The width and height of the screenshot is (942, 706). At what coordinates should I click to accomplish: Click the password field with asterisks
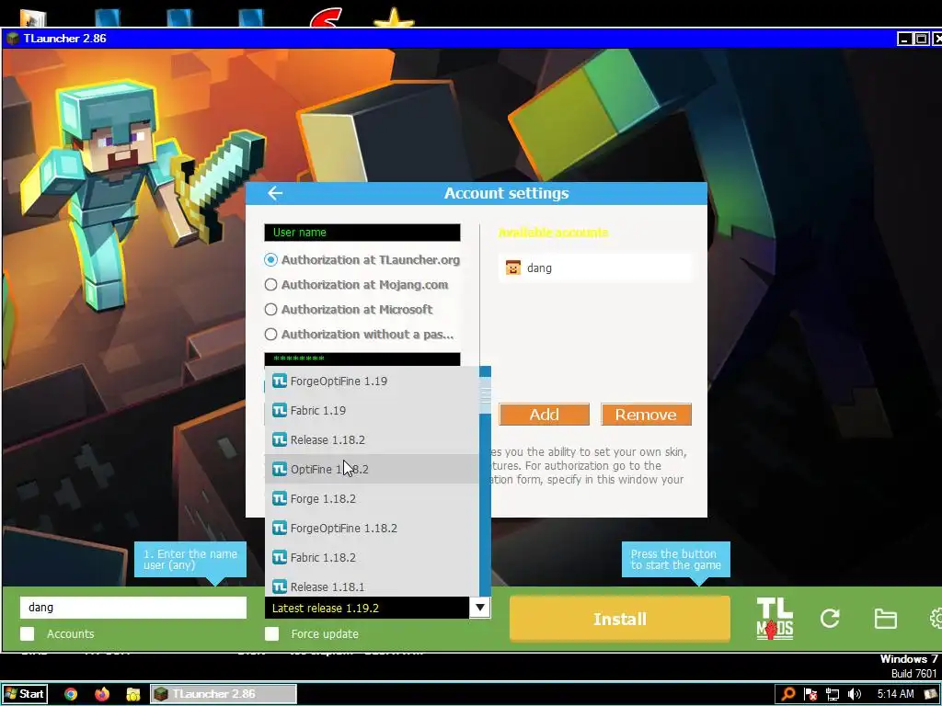tap(362, 359)
